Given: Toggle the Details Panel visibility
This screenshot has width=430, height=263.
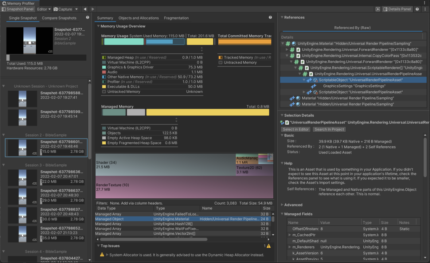Looking at the screenshot, I should 397,9.
